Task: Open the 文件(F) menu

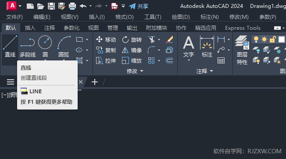Action: click(x=14, y=17)
